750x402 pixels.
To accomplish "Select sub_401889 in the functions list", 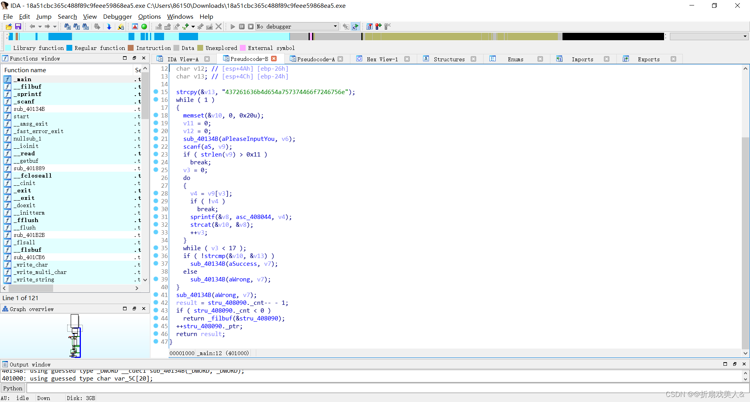I will click(x=71, y=168).
